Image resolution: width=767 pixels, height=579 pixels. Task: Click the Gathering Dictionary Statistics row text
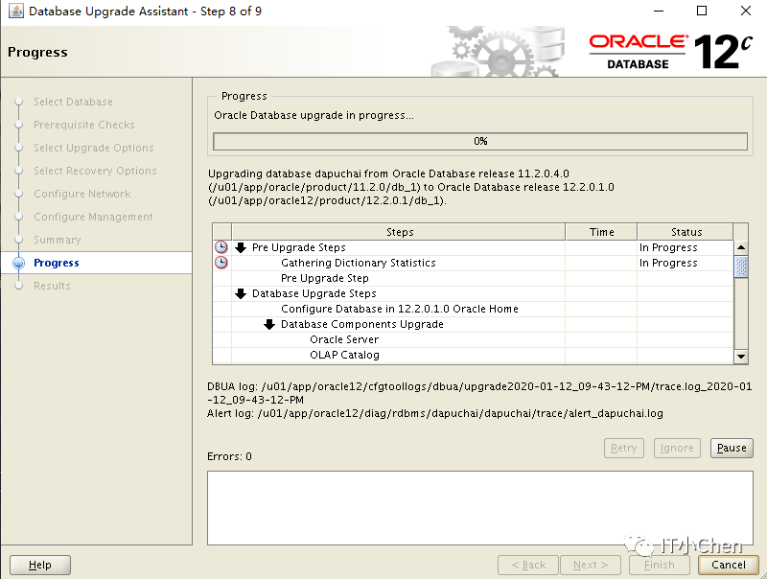coord(358,263)
